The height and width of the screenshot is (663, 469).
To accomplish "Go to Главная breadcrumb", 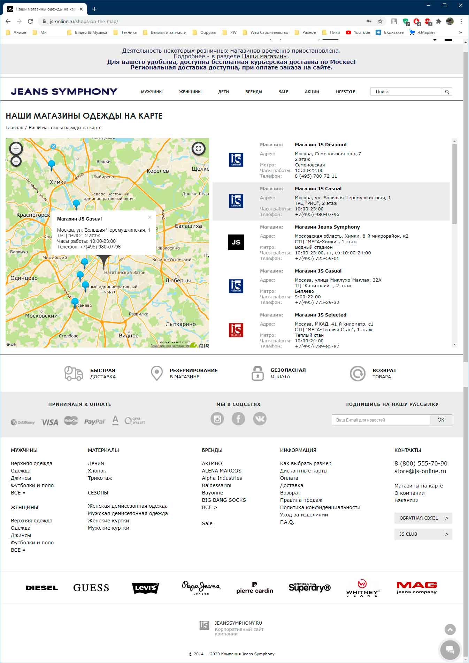I will [14, 128].
